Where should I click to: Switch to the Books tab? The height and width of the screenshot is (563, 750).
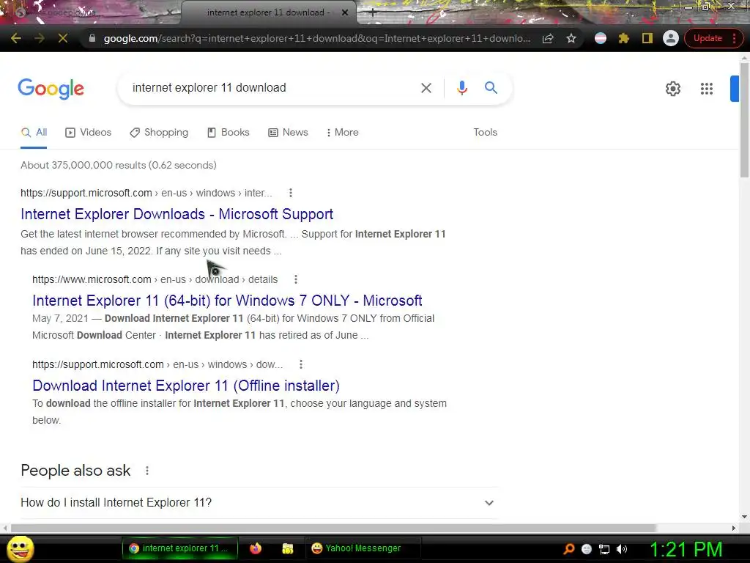229,133
